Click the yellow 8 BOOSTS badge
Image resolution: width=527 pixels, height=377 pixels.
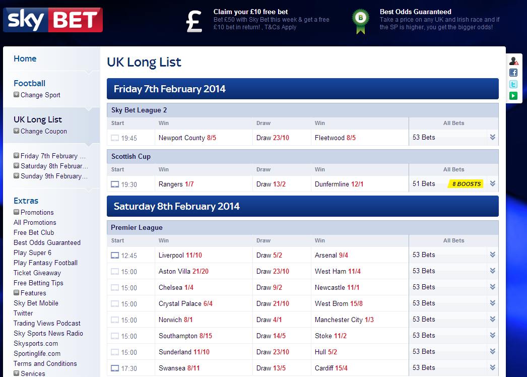(x=466, y=184)
